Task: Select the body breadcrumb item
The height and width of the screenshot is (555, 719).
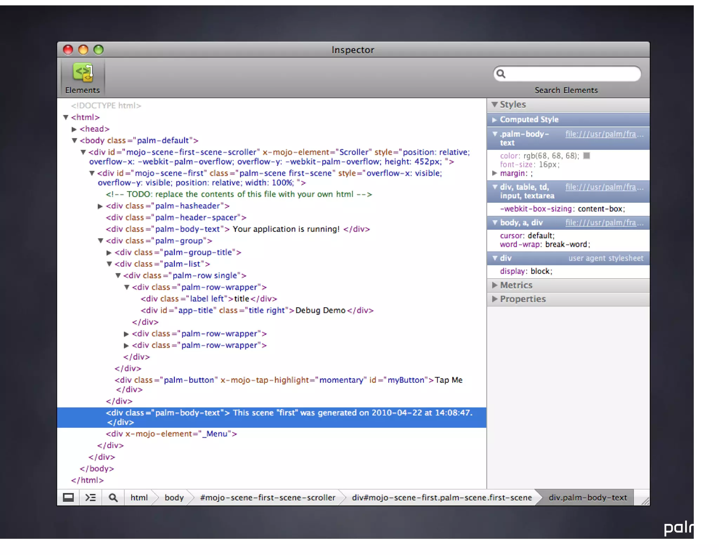Action: [174, 497]
